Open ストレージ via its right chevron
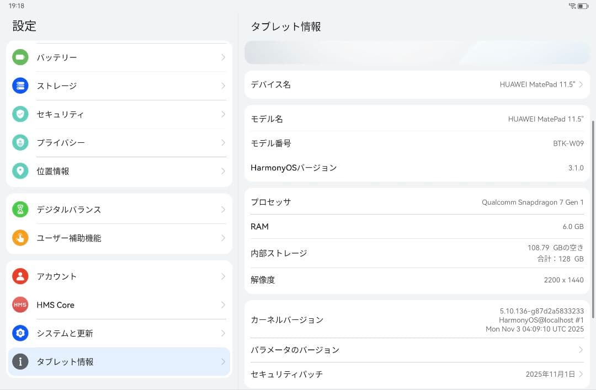This screenshot has width=596, height=390. 224,86
